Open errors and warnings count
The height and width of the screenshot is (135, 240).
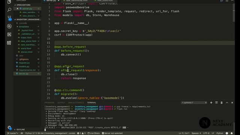[81, 133]
